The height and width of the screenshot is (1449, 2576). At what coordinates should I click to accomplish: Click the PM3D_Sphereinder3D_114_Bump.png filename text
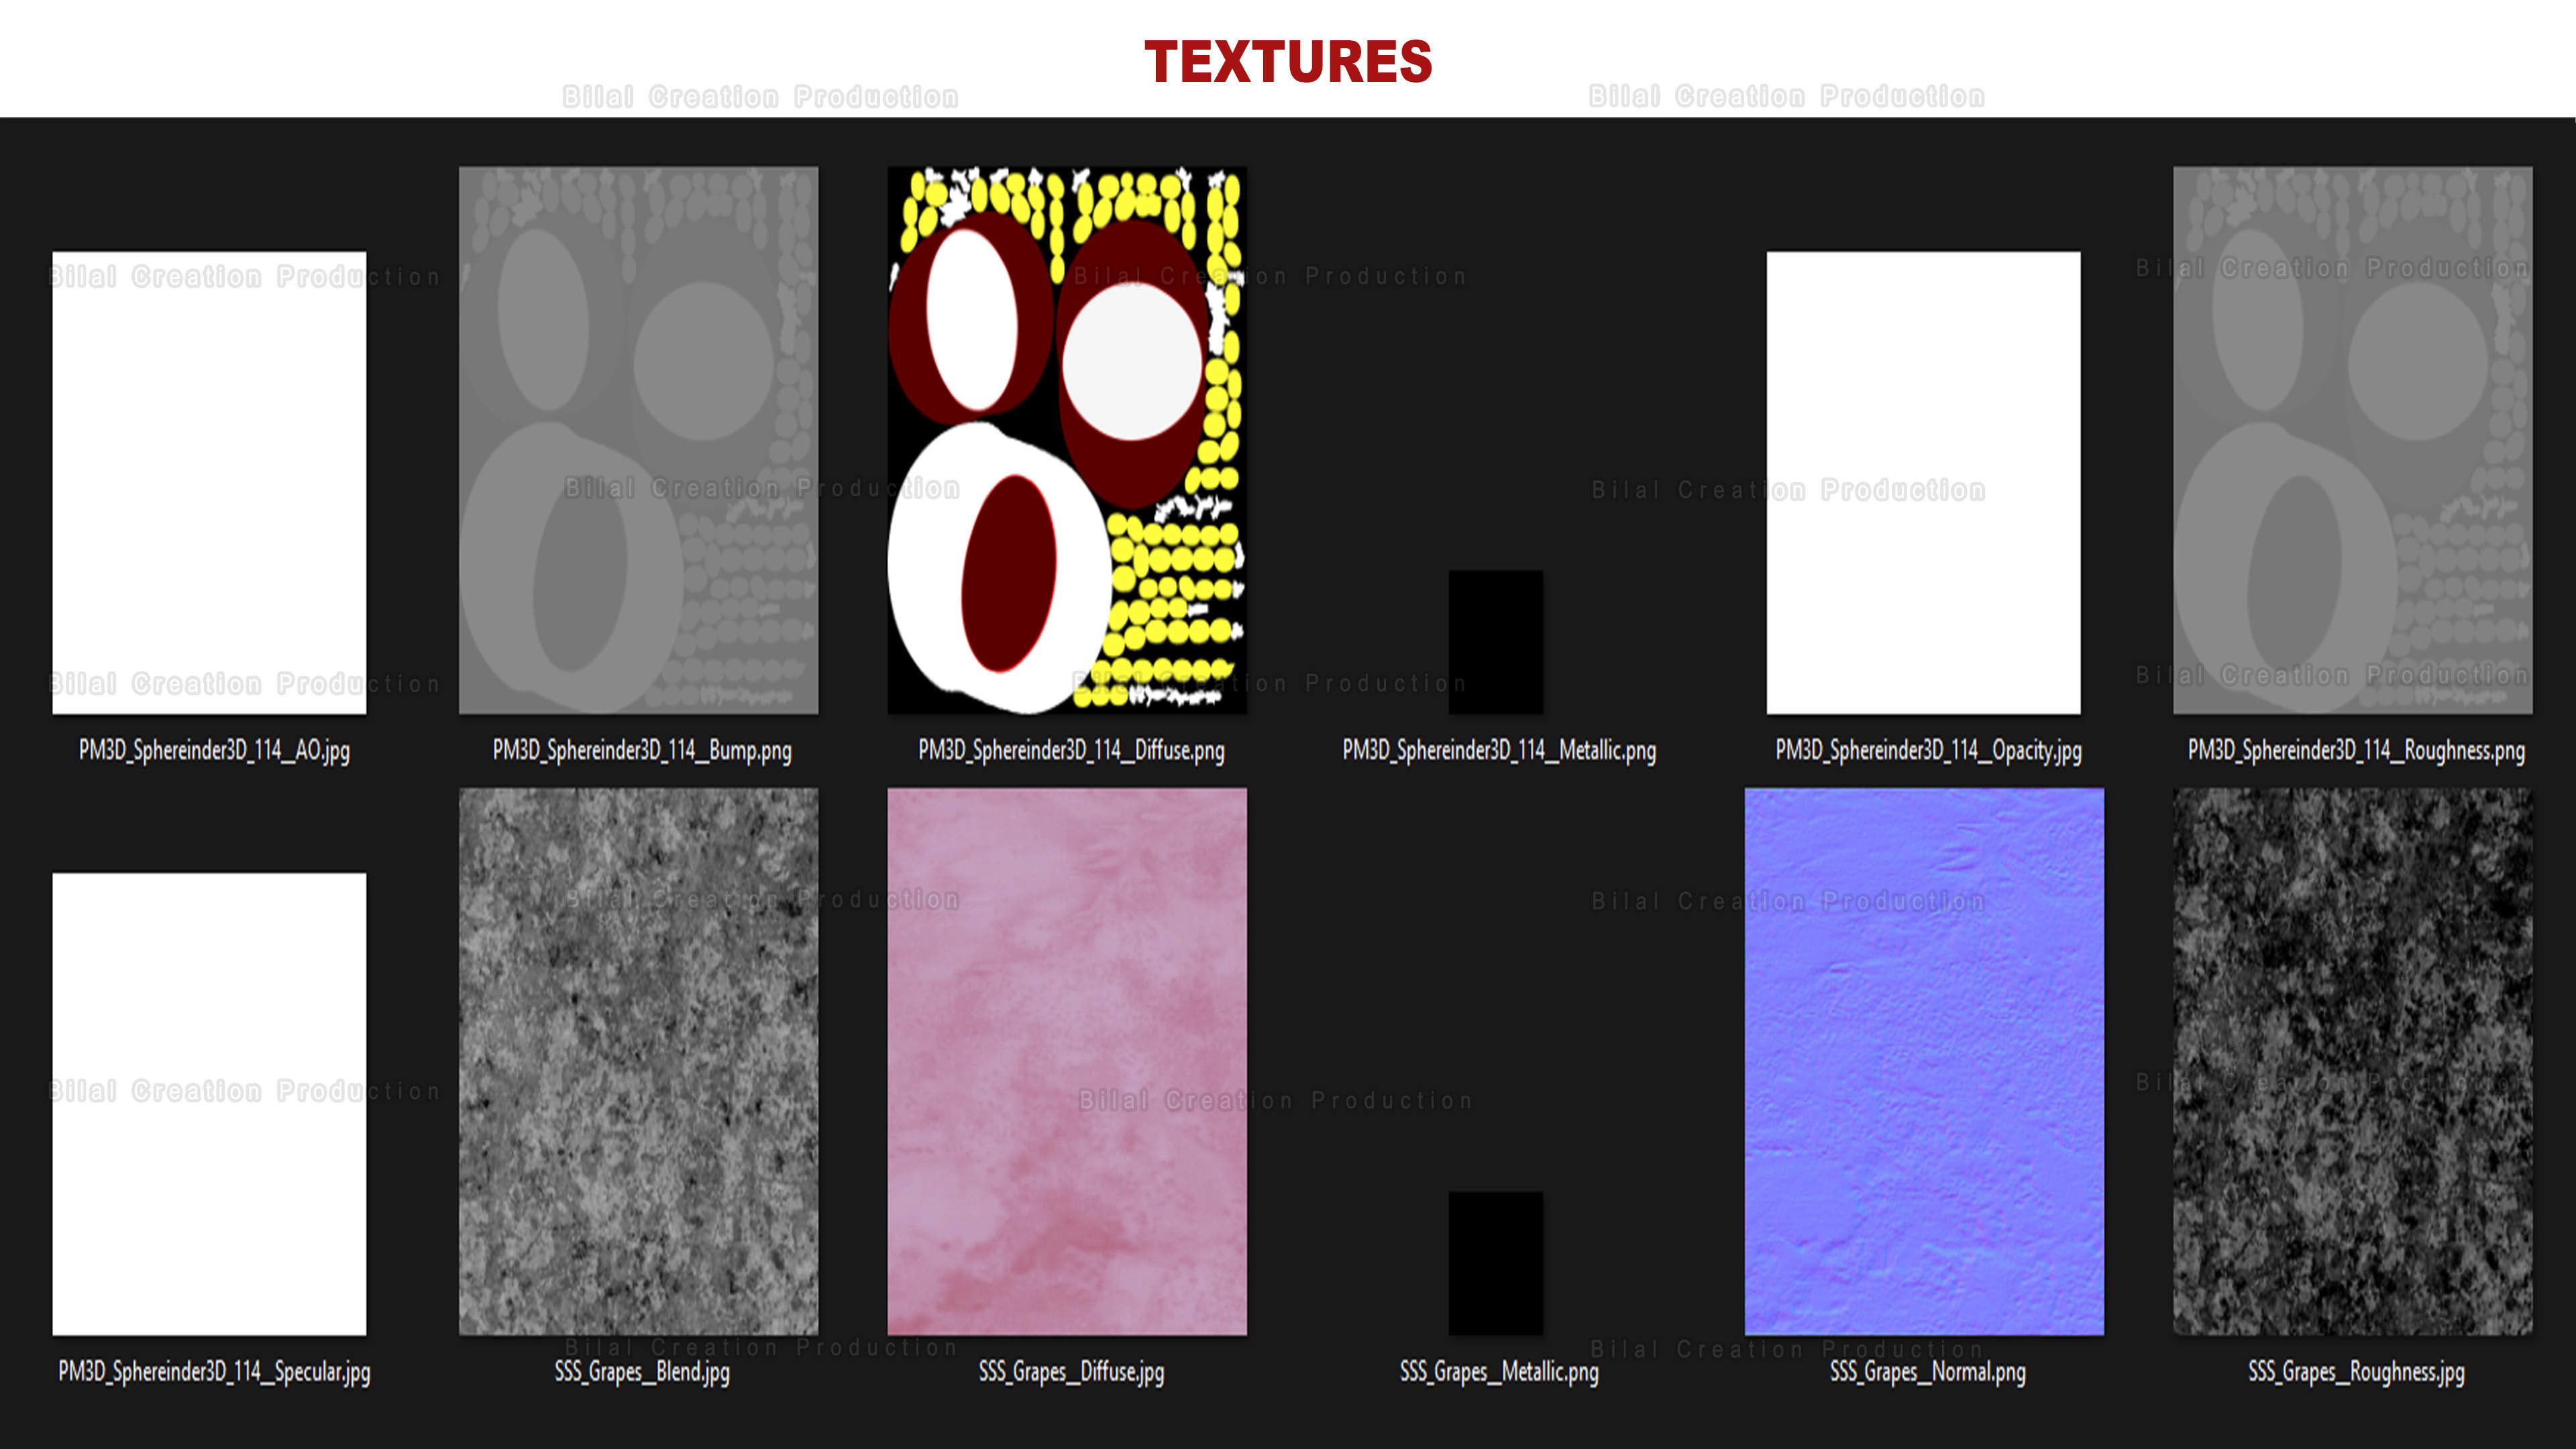642,750
